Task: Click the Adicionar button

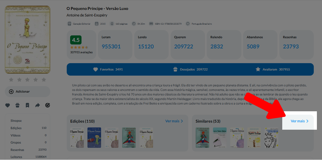Action: (28, 91)
